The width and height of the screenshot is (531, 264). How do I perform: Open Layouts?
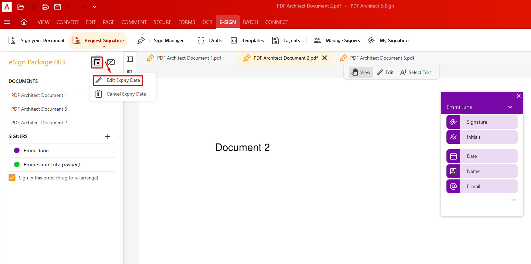click(286, 40)
